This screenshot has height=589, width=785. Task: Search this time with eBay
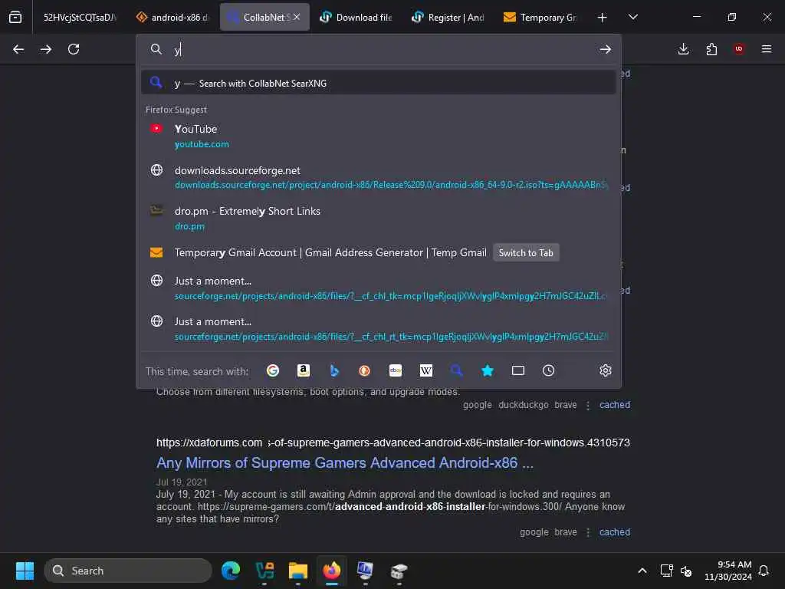click(x=396, y=370)
